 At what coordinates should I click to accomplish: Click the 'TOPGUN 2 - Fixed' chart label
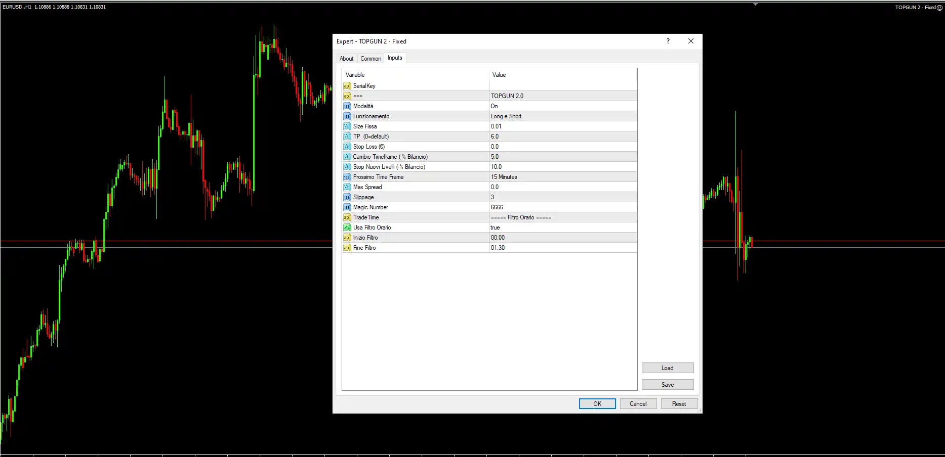click(x=915, y=8)
